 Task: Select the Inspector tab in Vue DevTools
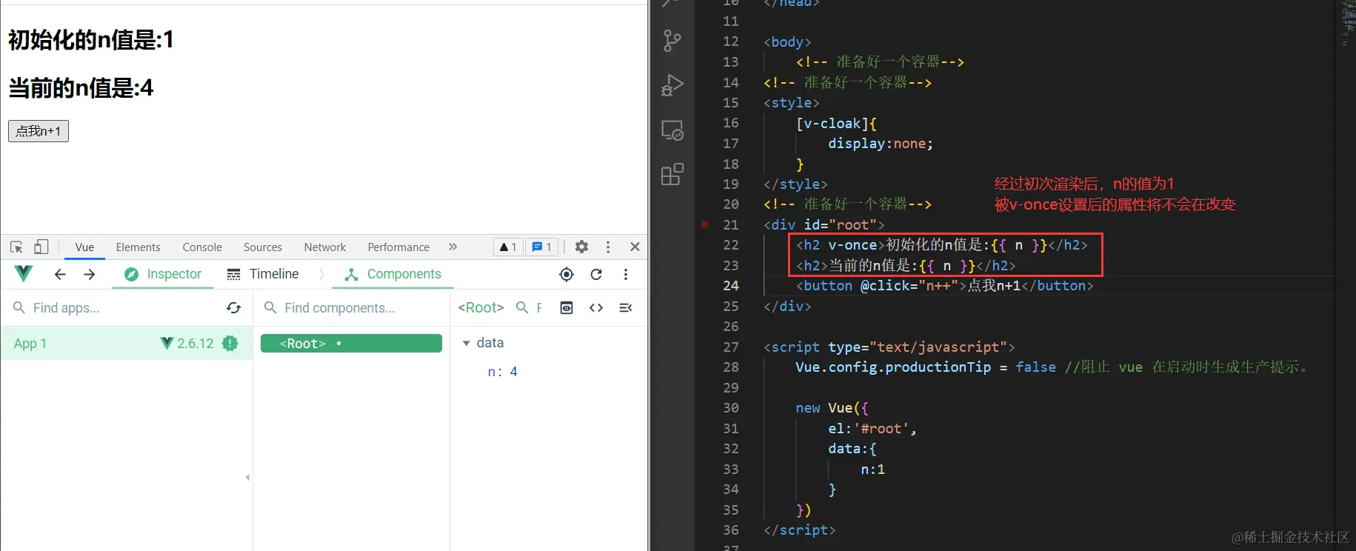click(x=163, y=274)
